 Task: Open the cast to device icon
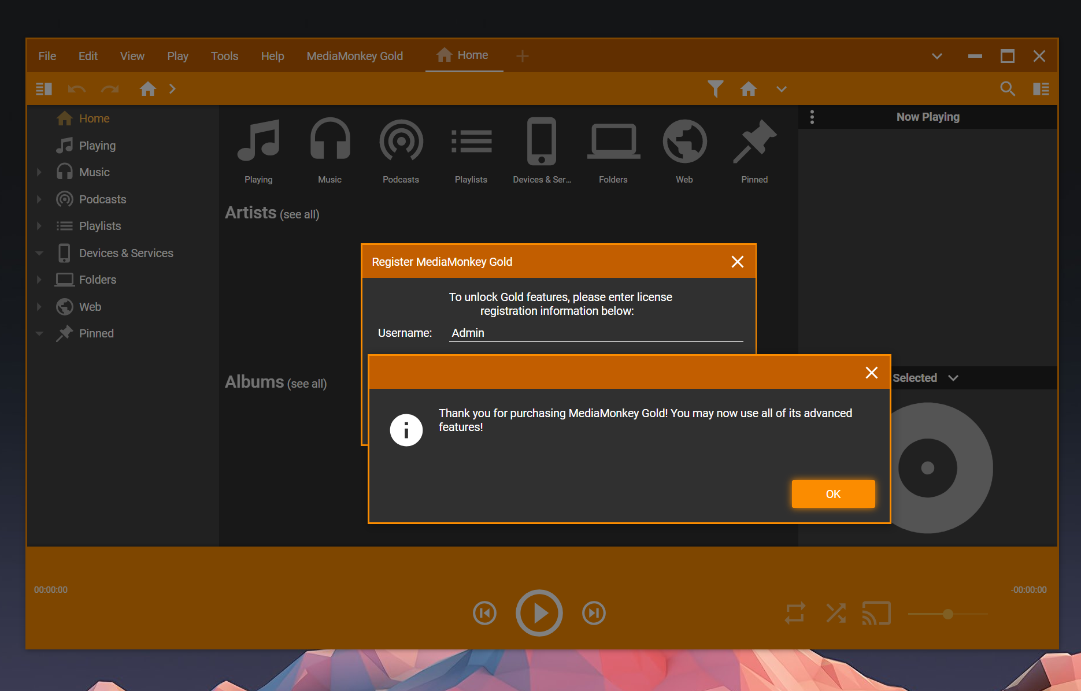tap(876, 613)
